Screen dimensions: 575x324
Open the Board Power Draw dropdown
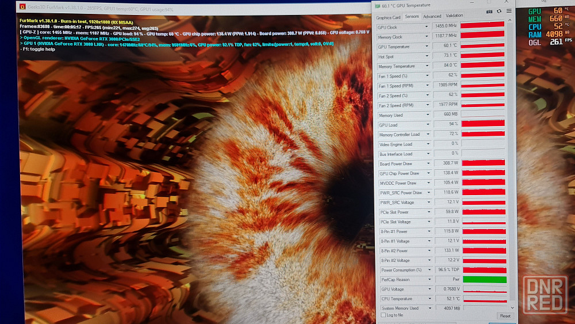(x=428, y=163)
